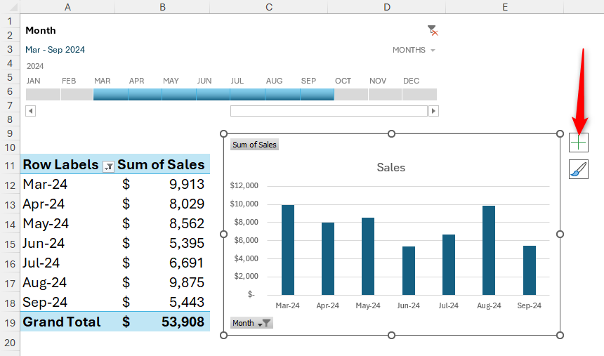This screenshot has height=356, width=604.
Task: Select the Jun-24 row label cell
Action: (67, 243)
